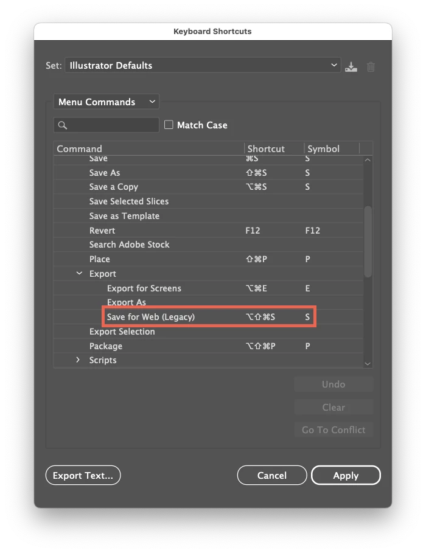The height and width of the screenshot is (553, 426).
Task: Expand the Scripts group chevron
Action: pos(78,360)
